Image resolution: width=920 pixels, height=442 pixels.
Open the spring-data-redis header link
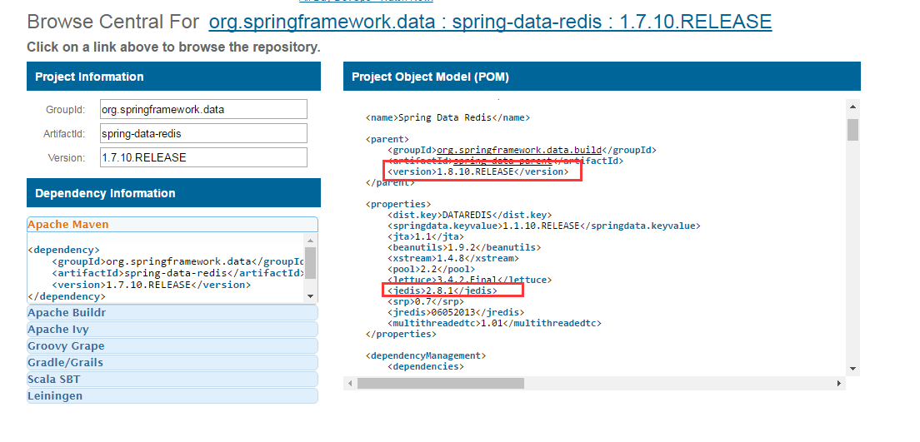[527, 22]
